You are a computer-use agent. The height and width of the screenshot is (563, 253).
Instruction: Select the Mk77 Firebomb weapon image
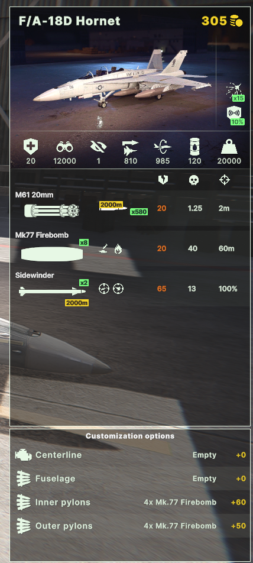(x=52, y=254)
